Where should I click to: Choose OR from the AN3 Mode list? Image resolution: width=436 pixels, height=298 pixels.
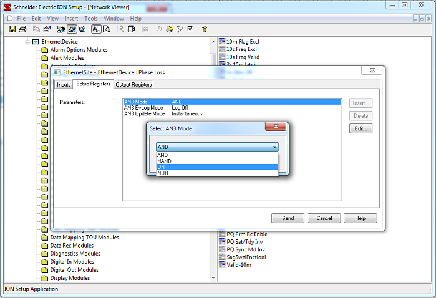click(x=218, y=167)
